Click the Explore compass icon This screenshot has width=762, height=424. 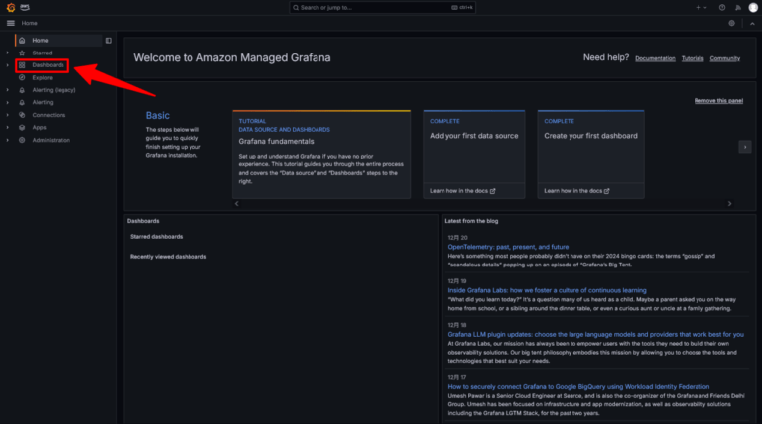pos(22,77)
